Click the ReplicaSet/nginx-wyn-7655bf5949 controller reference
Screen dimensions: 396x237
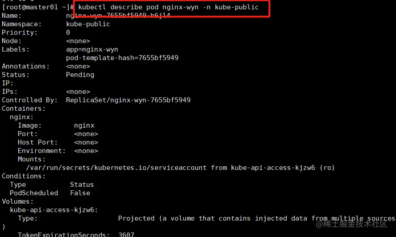click(x=128, y=100)
